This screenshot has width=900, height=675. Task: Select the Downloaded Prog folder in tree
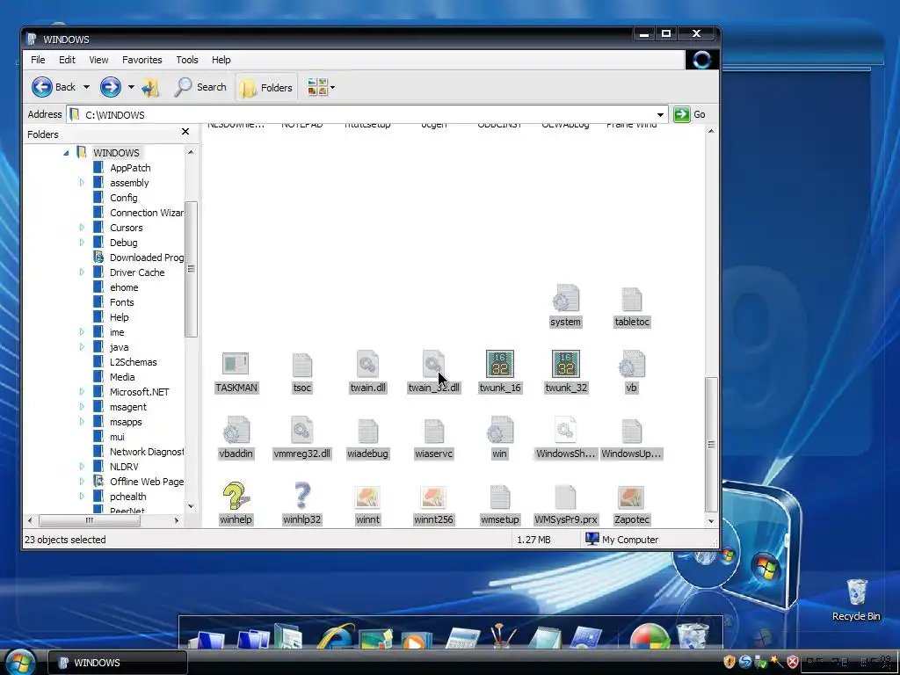click(147, 258)
